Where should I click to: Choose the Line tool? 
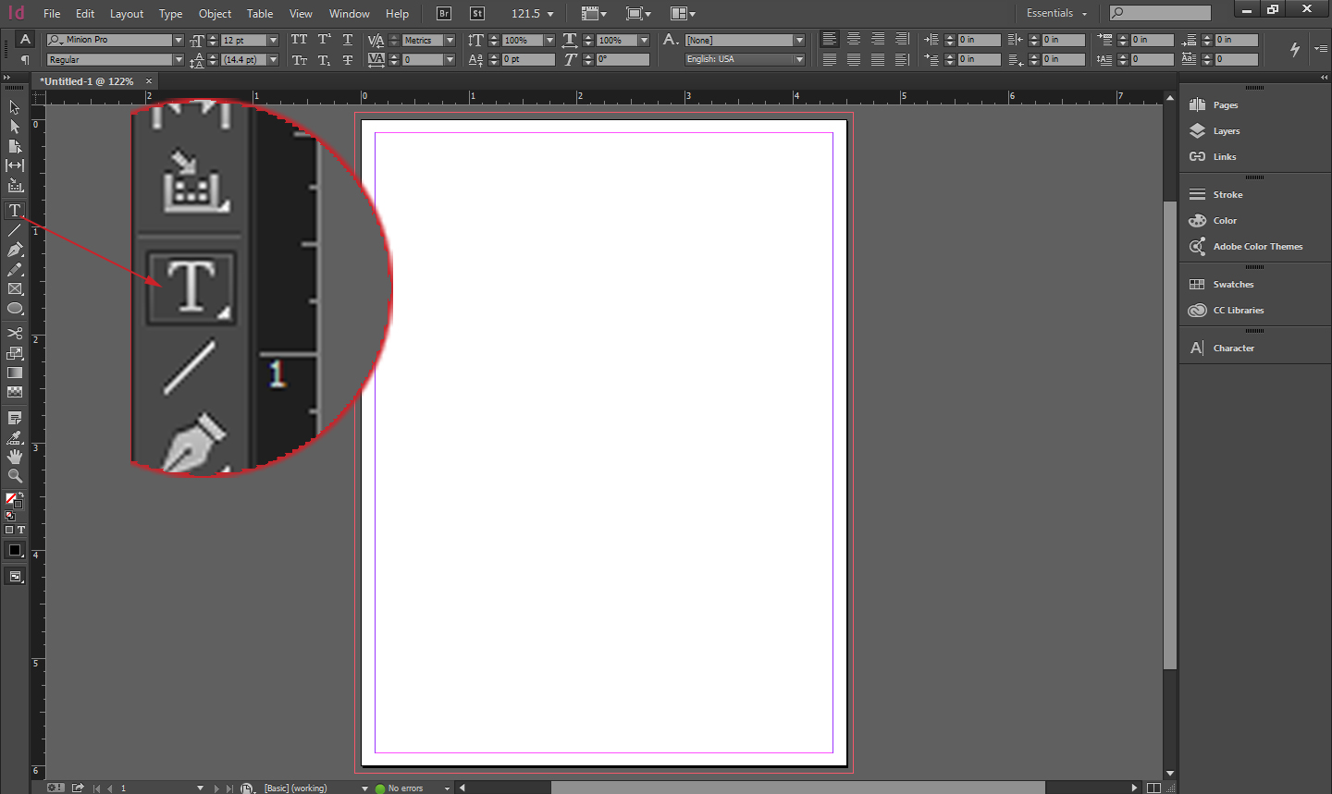click(x=14, y=230)
